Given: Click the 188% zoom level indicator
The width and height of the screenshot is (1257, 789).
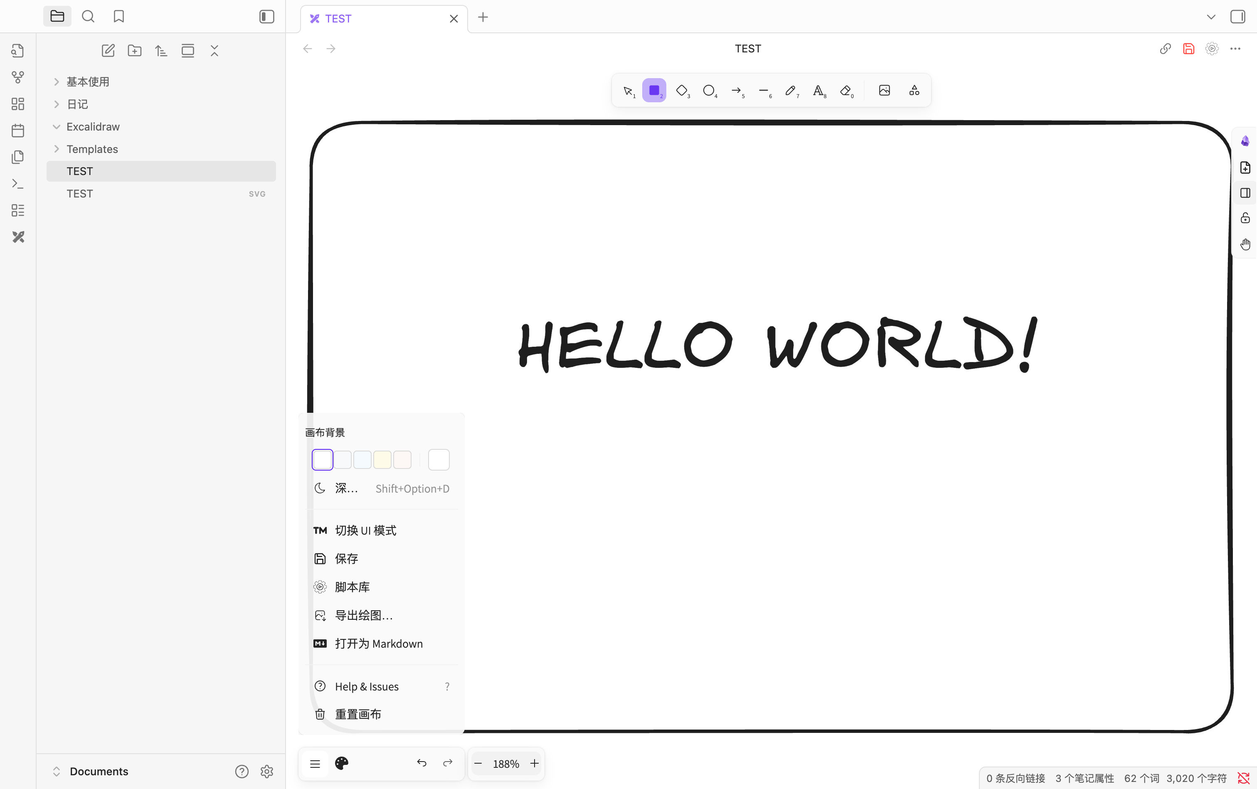Looking at the screenshot, I should (x=505, y=763).
